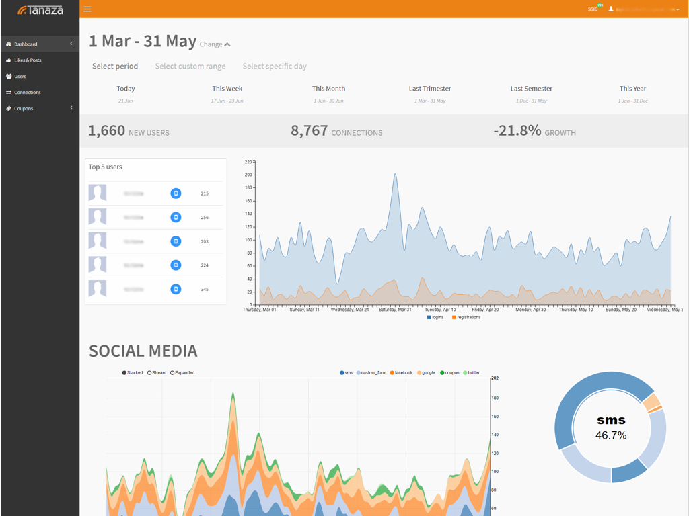Switch to Select specific day tab
The image size is (689, 516).
pos(275,67)
